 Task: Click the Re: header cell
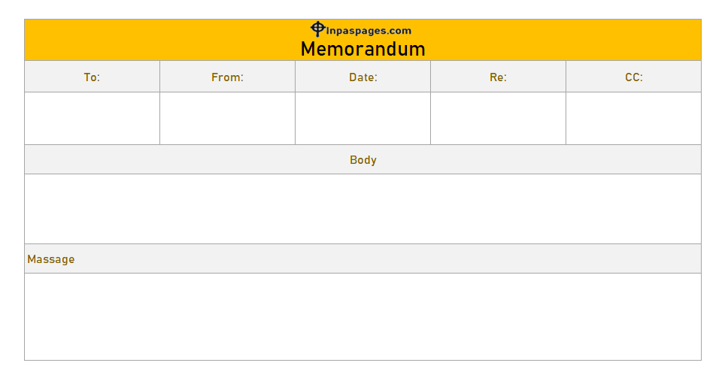tap(498, 77)
